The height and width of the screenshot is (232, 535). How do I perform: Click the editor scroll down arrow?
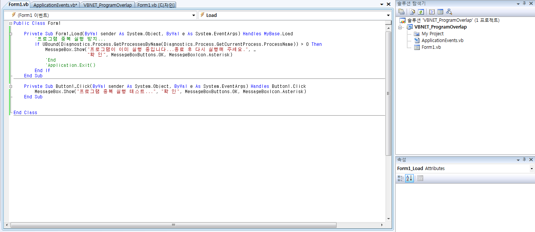tap(389, 218)
